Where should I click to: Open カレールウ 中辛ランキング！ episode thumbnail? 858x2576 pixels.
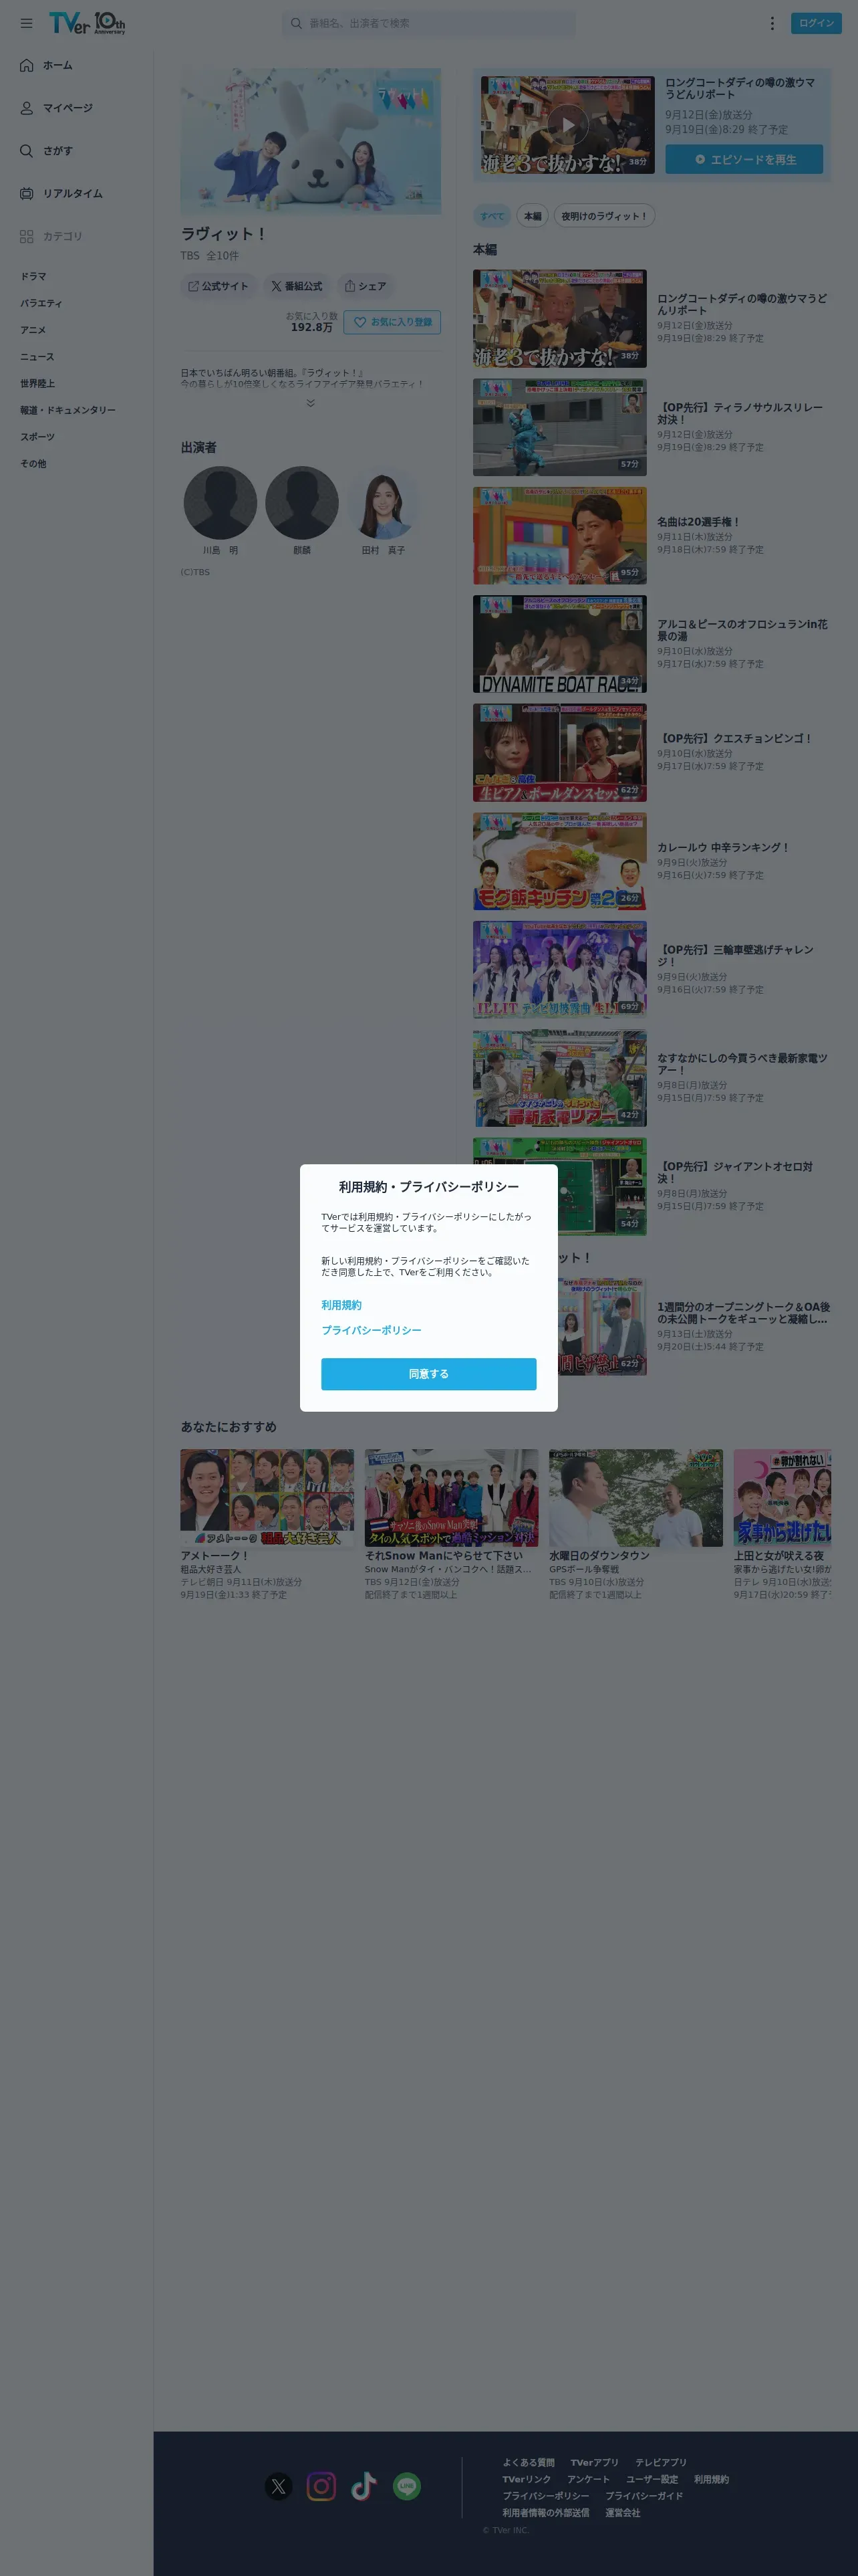click(x=559, y=861)
